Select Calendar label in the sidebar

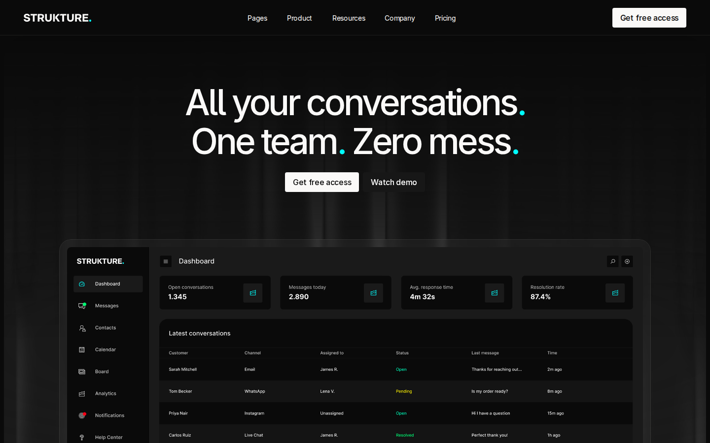[106, 350]
